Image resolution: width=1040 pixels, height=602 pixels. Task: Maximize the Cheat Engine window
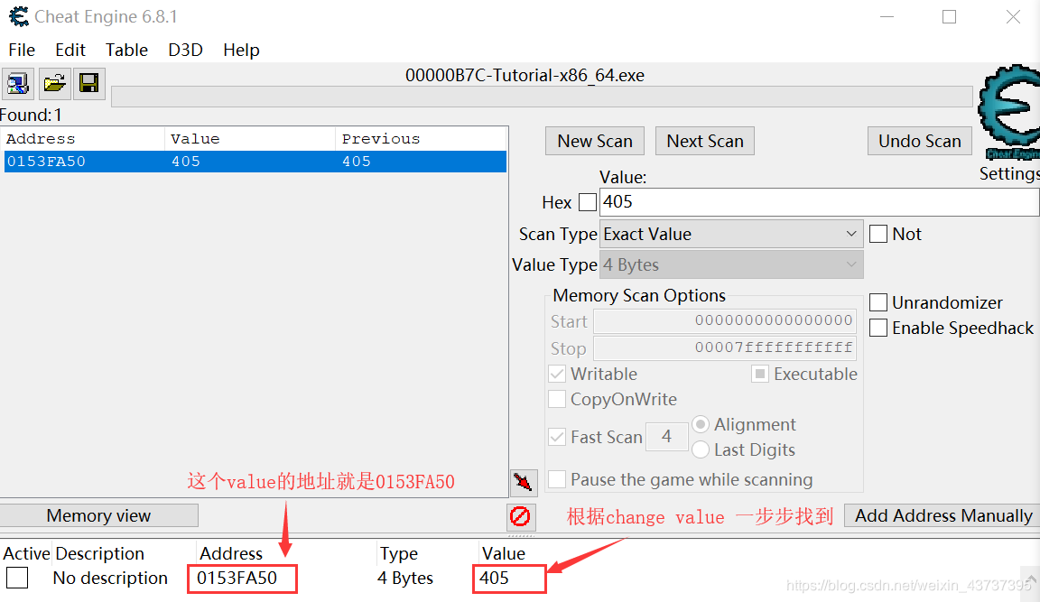tap(949, 16)
